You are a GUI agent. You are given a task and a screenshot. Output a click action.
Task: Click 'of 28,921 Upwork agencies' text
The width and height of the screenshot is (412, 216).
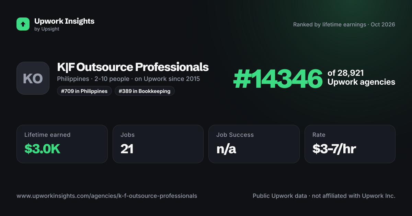click(361, 77)
